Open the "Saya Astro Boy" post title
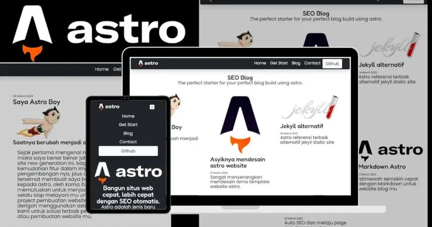The image size is (432, 227). click(x=37, y=101)
